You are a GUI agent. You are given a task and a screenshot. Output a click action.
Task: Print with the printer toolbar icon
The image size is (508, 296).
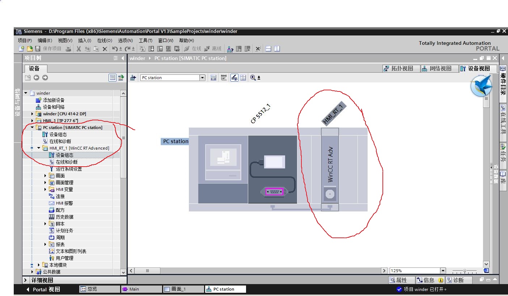click(68, 49)
